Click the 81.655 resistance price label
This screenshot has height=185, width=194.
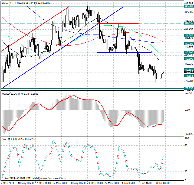pyautogui.click(x=189, y=23)
